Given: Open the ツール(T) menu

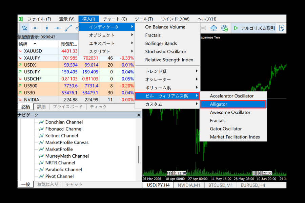Looking at the screenshot, I should (x=144, y=19).
